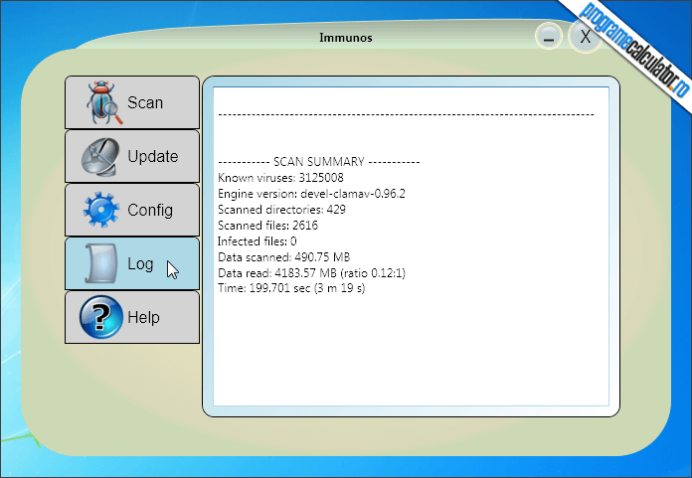
Task: Click Data scanned: 490.75 MB line
Action: point(283,257)
